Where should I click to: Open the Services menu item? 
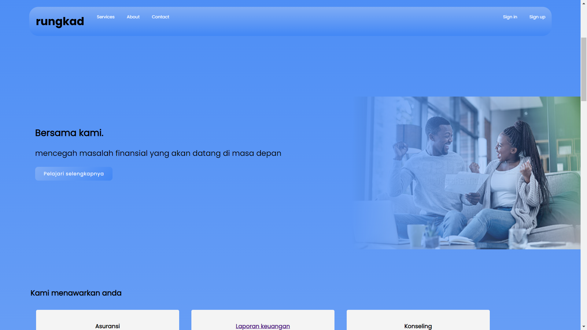tap(105, 17)
